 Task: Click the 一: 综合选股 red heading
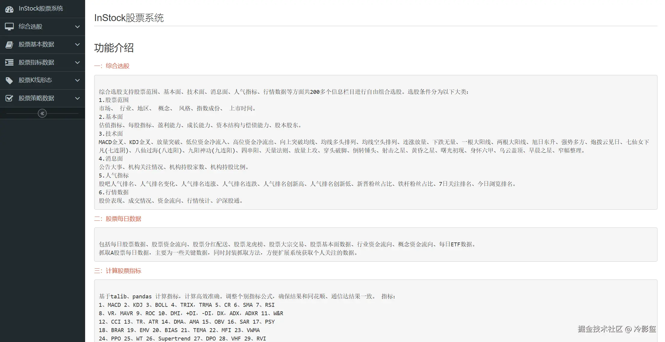tap(112, 66)
